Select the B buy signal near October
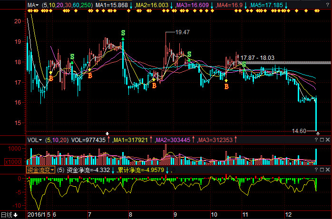 (x=226, y=86)
